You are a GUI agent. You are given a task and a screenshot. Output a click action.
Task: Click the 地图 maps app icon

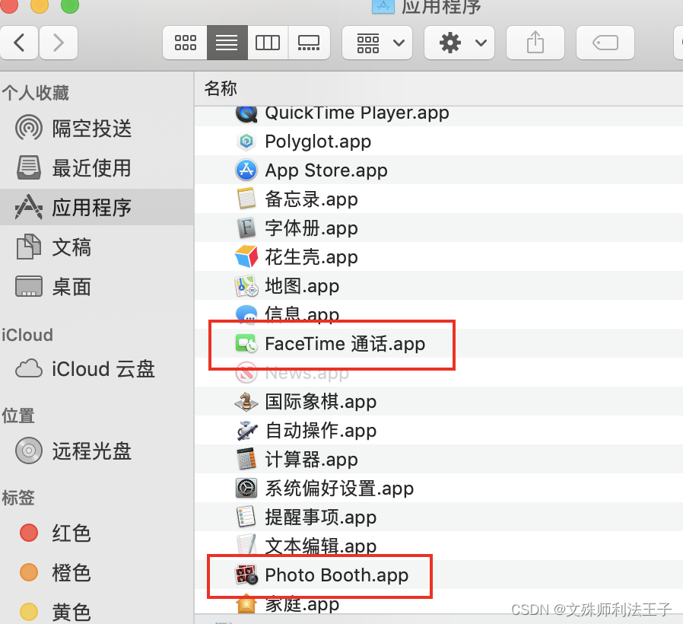pos(246,286)
